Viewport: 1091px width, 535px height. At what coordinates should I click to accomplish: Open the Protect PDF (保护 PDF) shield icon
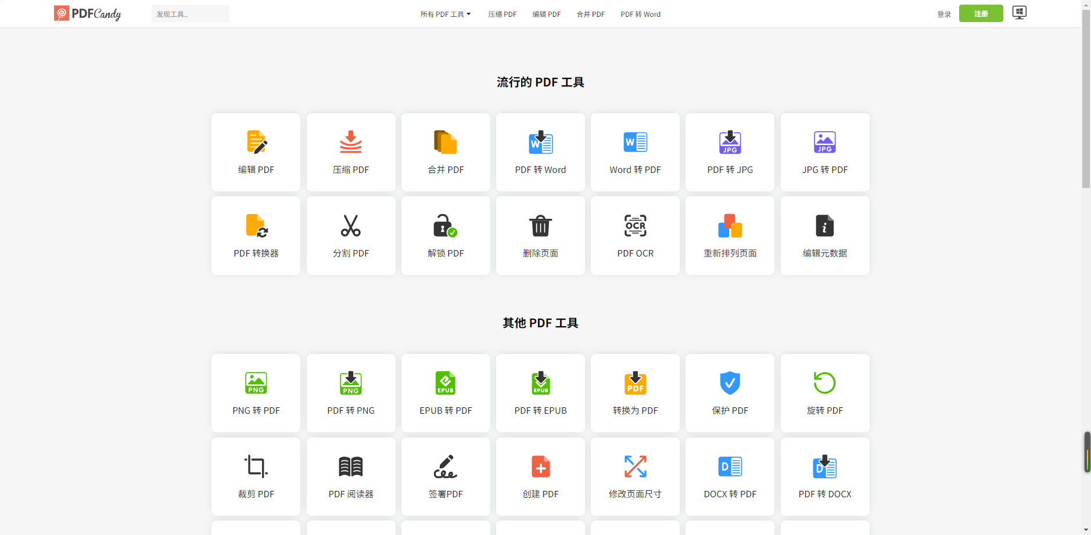tap(730, 383)
